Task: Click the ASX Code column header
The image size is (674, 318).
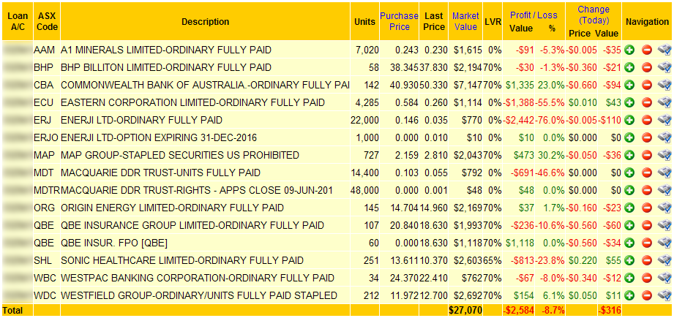Action: (x=47, y=21)
